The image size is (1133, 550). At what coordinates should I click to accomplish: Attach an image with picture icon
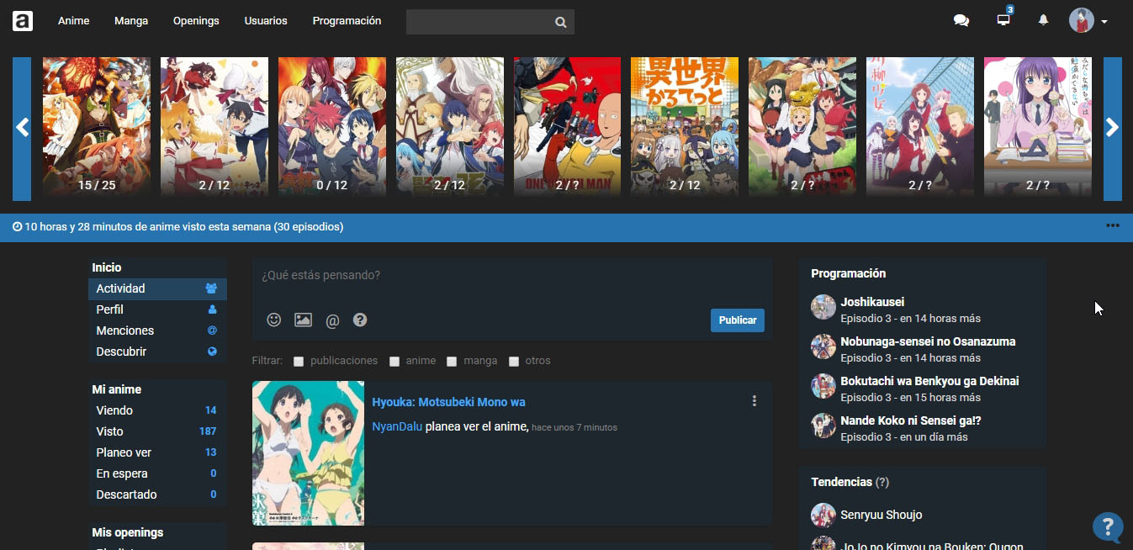[303, 320]
